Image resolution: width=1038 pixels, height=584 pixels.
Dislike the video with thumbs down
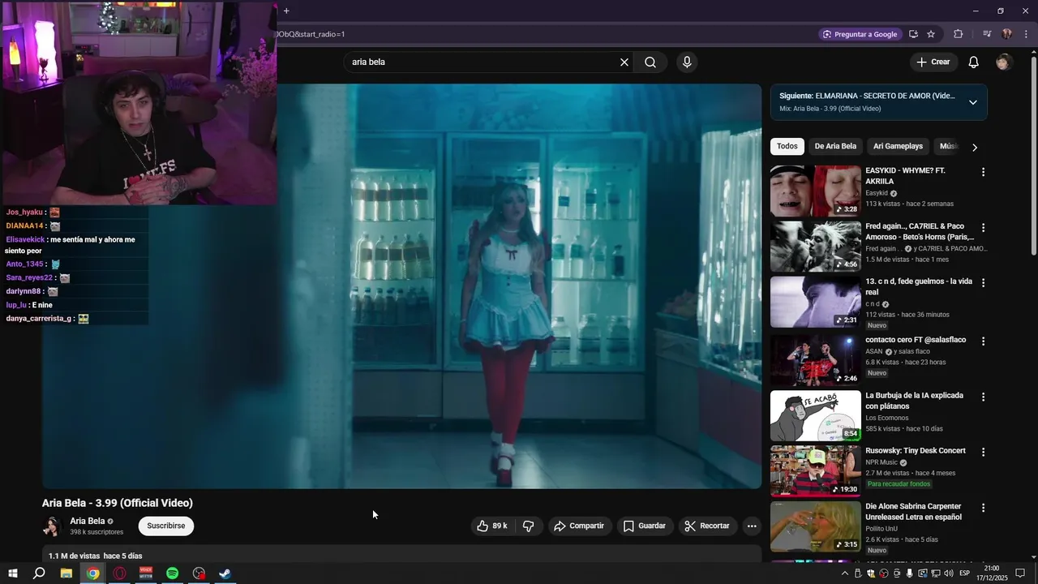click(529, 526)
